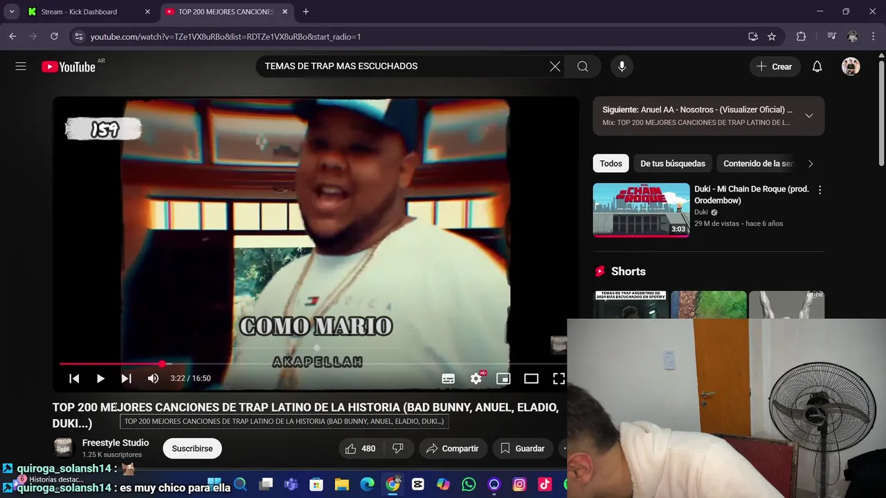Viewport: 886px width, 498px height.
Task: Open File Explorer from taskbar
Action: click(x=341, y=484)
